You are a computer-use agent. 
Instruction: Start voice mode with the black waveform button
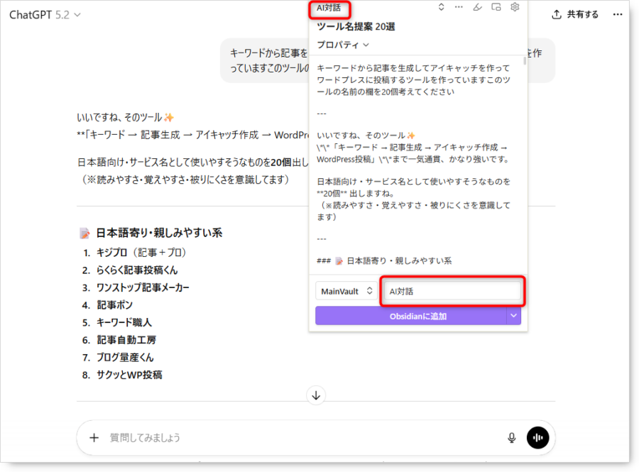click(537, 438)
